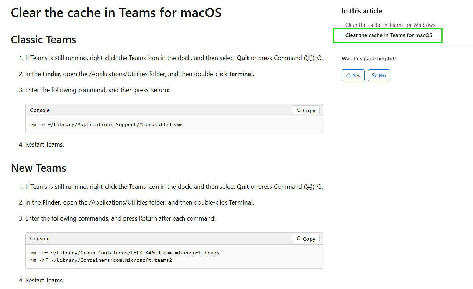The width and height of the screenshot is (473, 289).
Task: Click the Application Support rm -r command line
Action: 107,124
